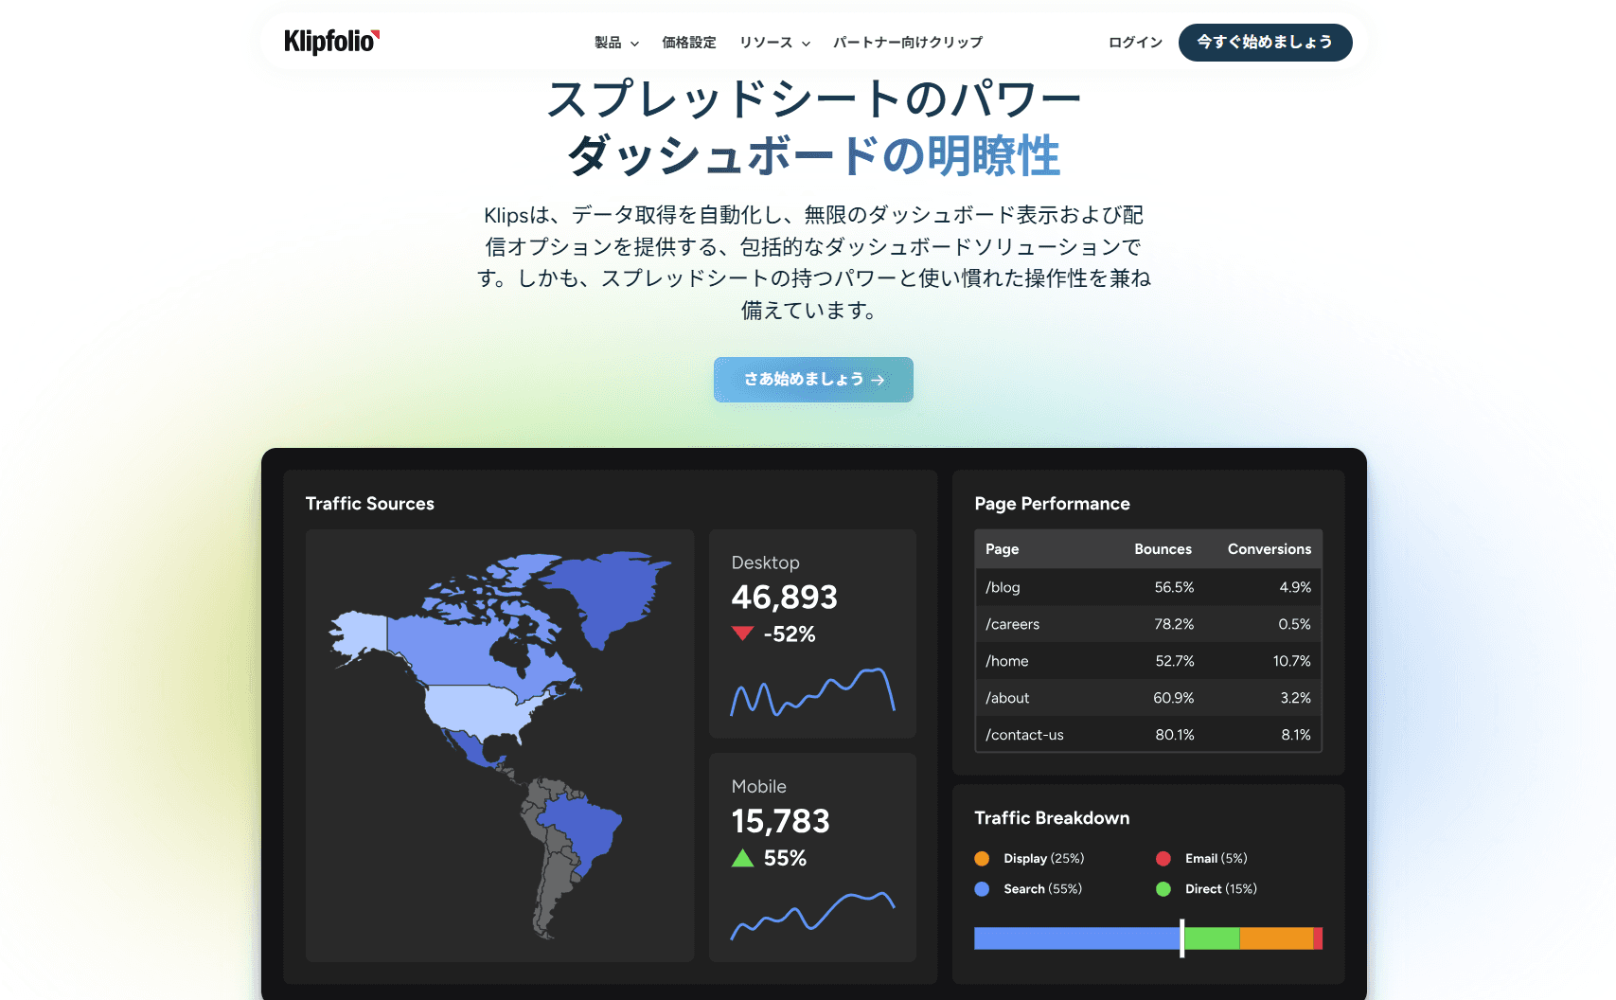Screen dimensions: 1616x1000
Task: Click the Klipfolio logo
Action: (x=331, y=42)
